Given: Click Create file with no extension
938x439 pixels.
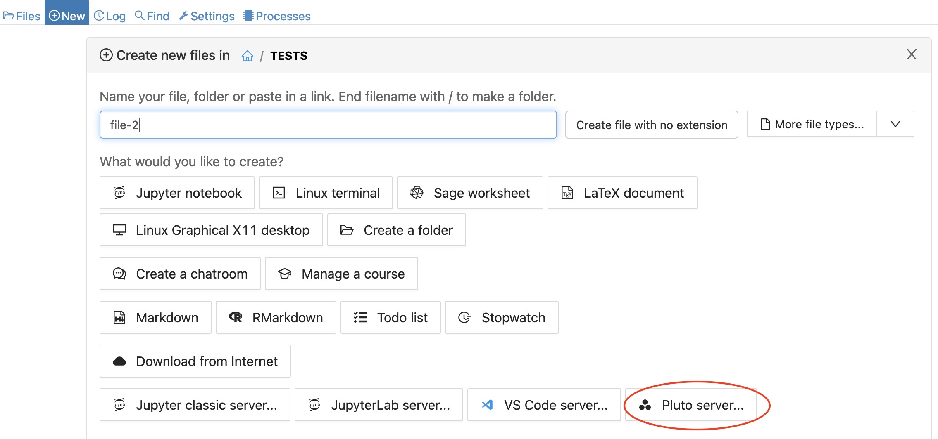Looking at the screenshot, I should tap(651, 125).
